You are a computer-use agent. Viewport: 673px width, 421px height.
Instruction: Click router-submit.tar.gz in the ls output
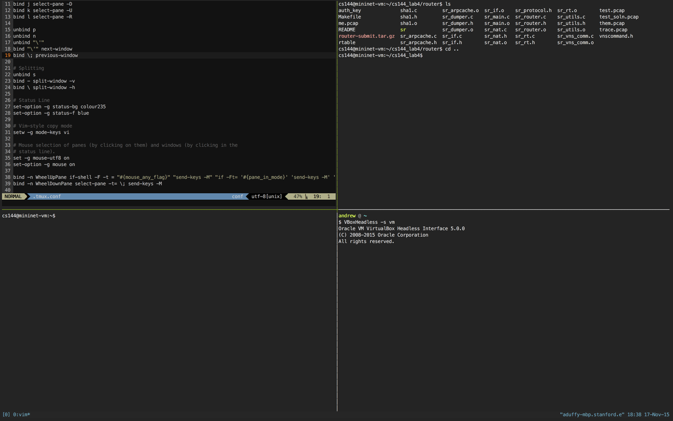[367, 36]
